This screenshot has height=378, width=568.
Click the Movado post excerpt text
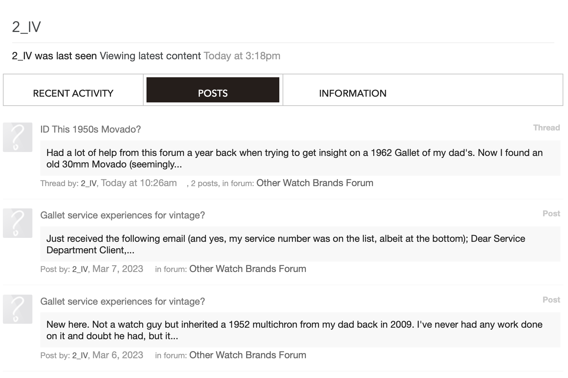pyautogui.click(x=294, y=158)
